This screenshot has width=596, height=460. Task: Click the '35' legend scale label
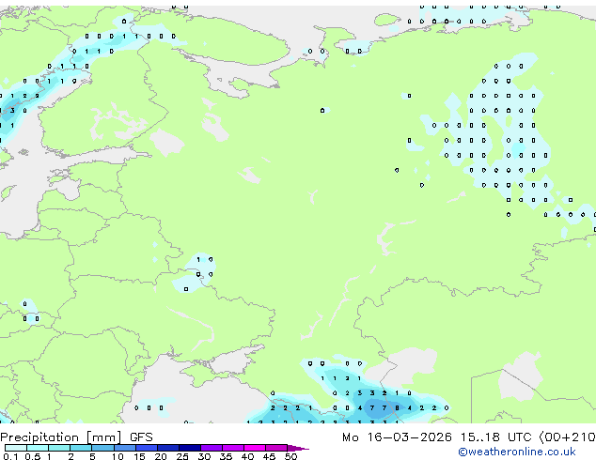226,456
